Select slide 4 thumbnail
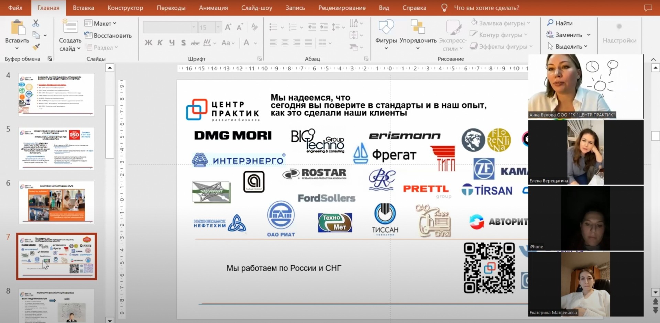This screenshot has width=660, height=323. tap(56, 94)
